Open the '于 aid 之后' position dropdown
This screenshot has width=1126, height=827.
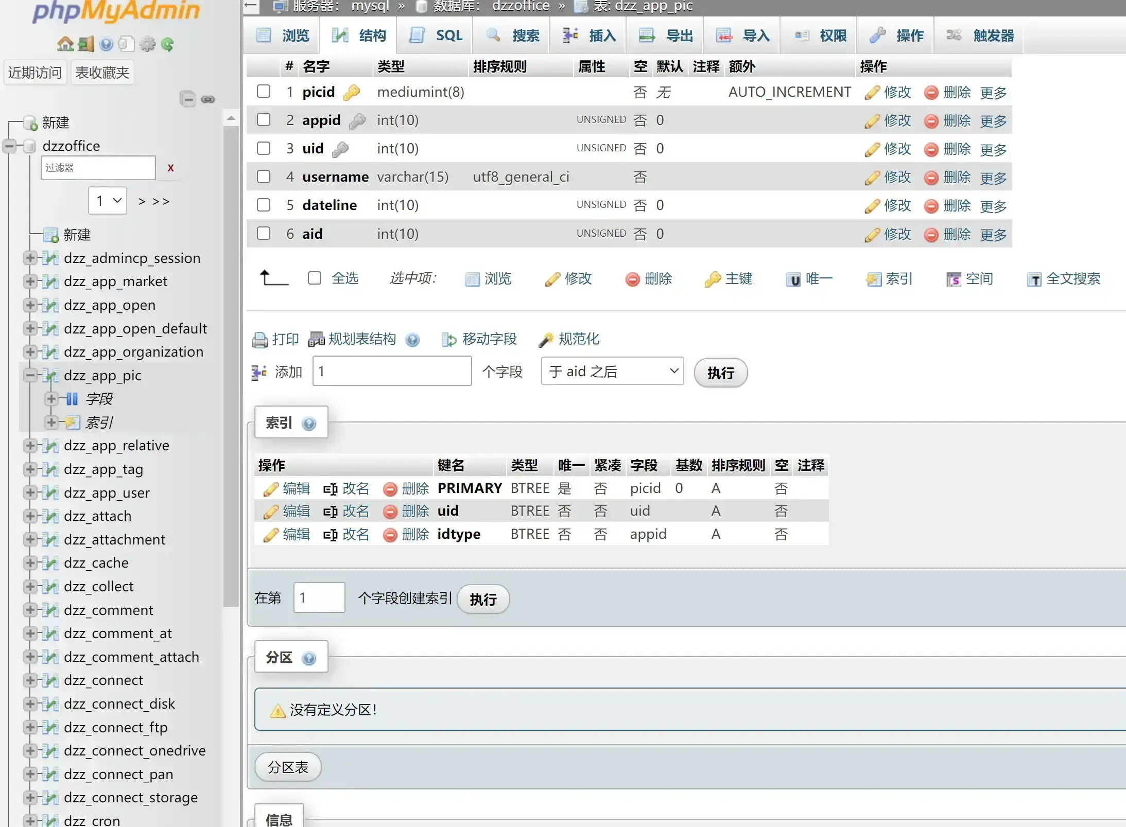pyautogui.click(x=612, y=371)
